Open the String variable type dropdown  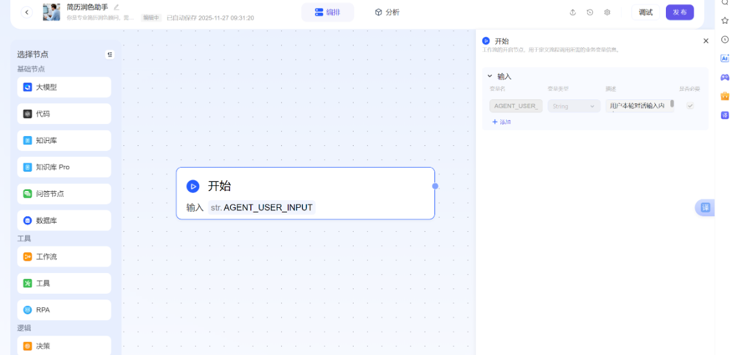click(x=574, y=106)
